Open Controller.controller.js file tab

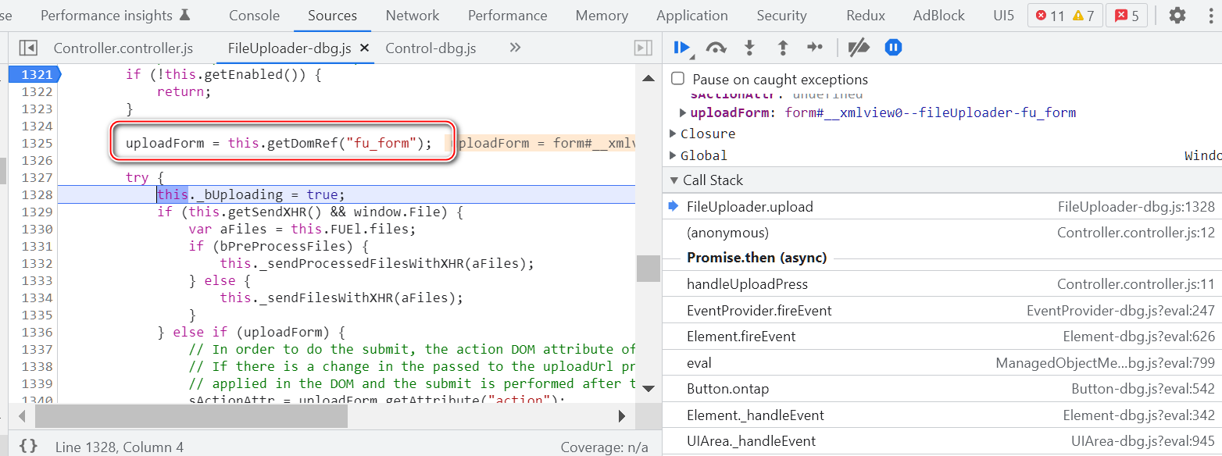point(123,48)
